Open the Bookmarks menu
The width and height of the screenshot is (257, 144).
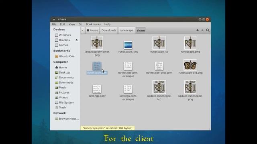pyautogui.click(x=93, y=24)
